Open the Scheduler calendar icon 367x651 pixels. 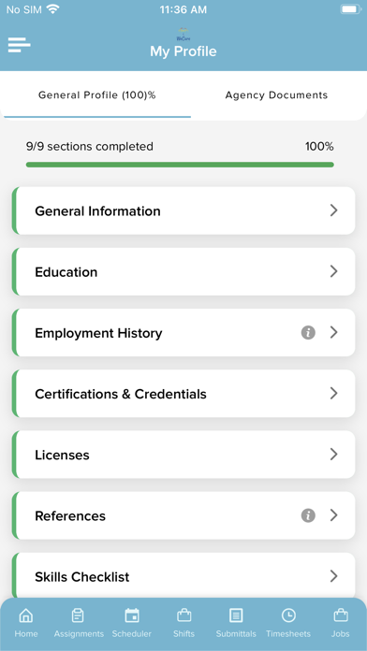click(132, 615)
